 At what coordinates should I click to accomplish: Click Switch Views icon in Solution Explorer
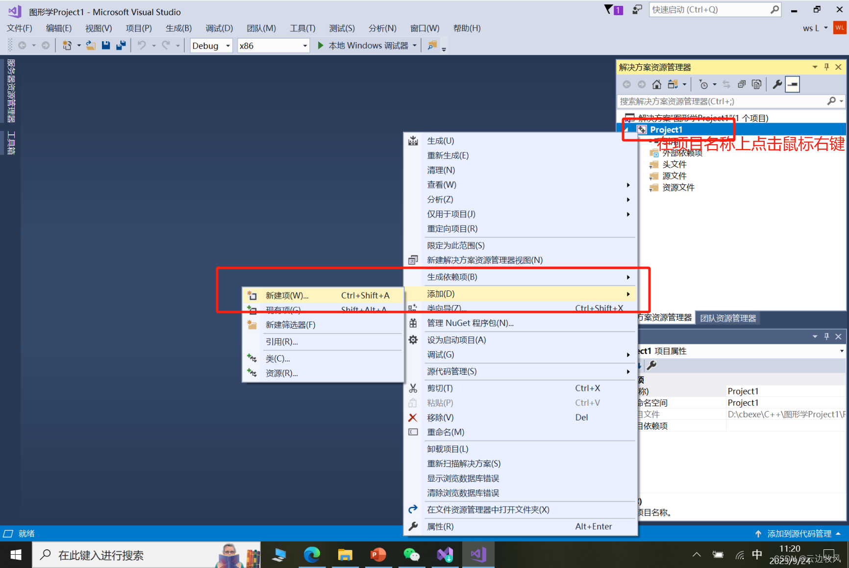coord(673,84)
